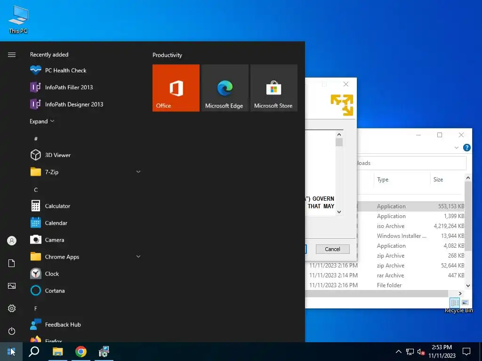482x361 pixels.
Task: Click the F letter header in app list
Action: point(36,308)
